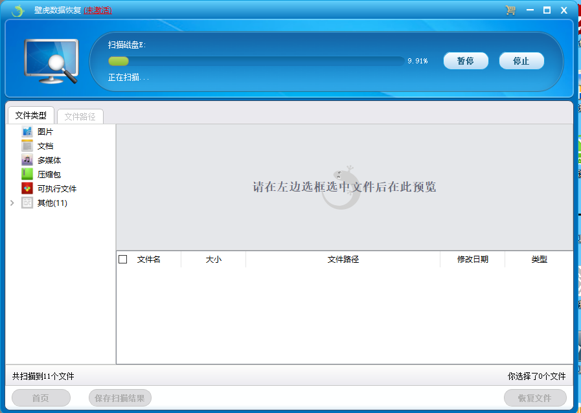Click the 首页 home button

tap(40, 397)
